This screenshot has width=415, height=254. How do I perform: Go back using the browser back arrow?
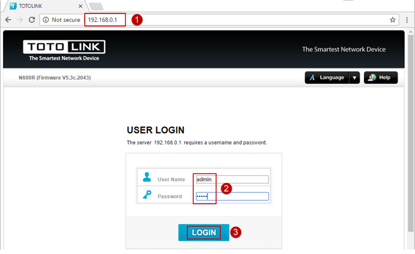[x=8, y=20]
